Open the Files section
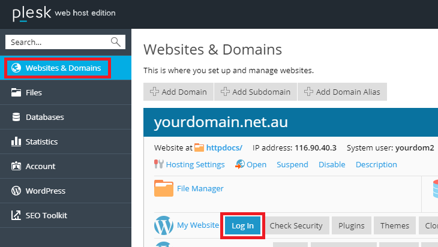The height and width of the screenshot is (247, 438). pos(65,92)
